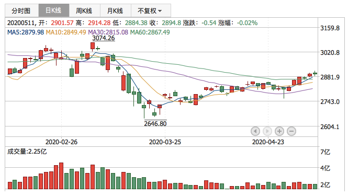Click the 2020-02-26 date marker
This screenshot has width=348, height=196.
(x=61, y=142)
